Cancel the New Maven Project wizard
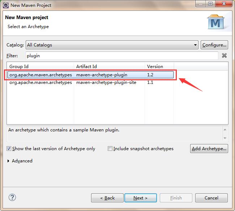This screenshot has height=211, width=235. [x=211, y=198]
